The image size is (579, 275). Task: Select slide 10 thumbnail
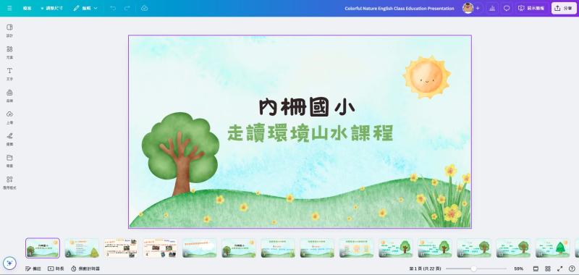395,247
